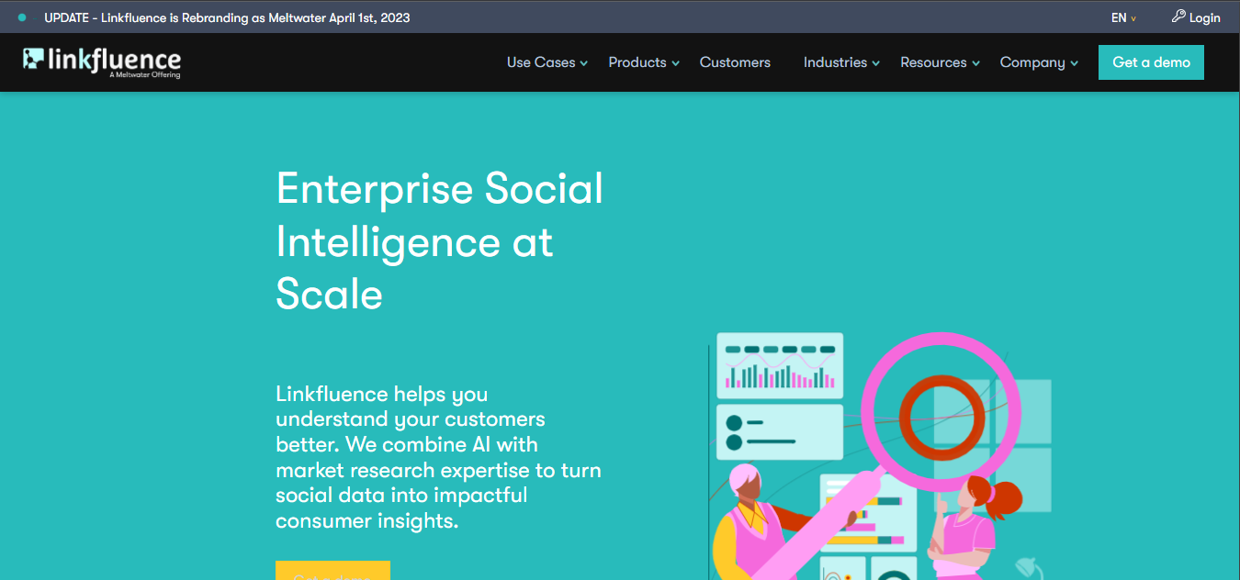Expand the Company menu

click(x=1039, y=62)
